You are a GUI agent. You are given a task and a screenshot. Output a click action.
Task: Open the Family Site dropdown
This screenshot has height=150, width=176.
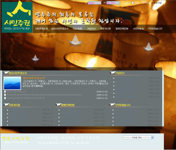tap(138, 138)
